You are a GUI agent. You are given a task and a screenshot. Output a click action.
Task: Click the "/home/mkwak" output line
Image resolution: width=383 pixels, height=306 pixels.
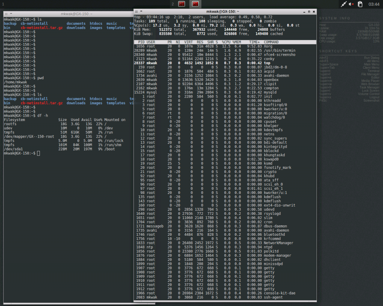click(15, 82)
